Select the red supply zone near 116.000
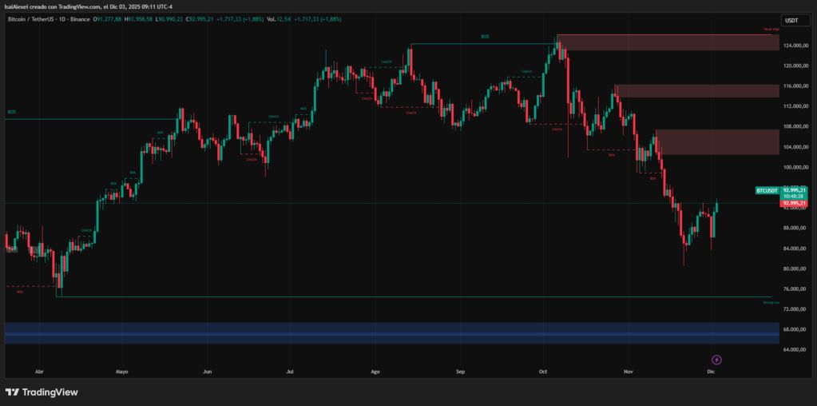 697,90
